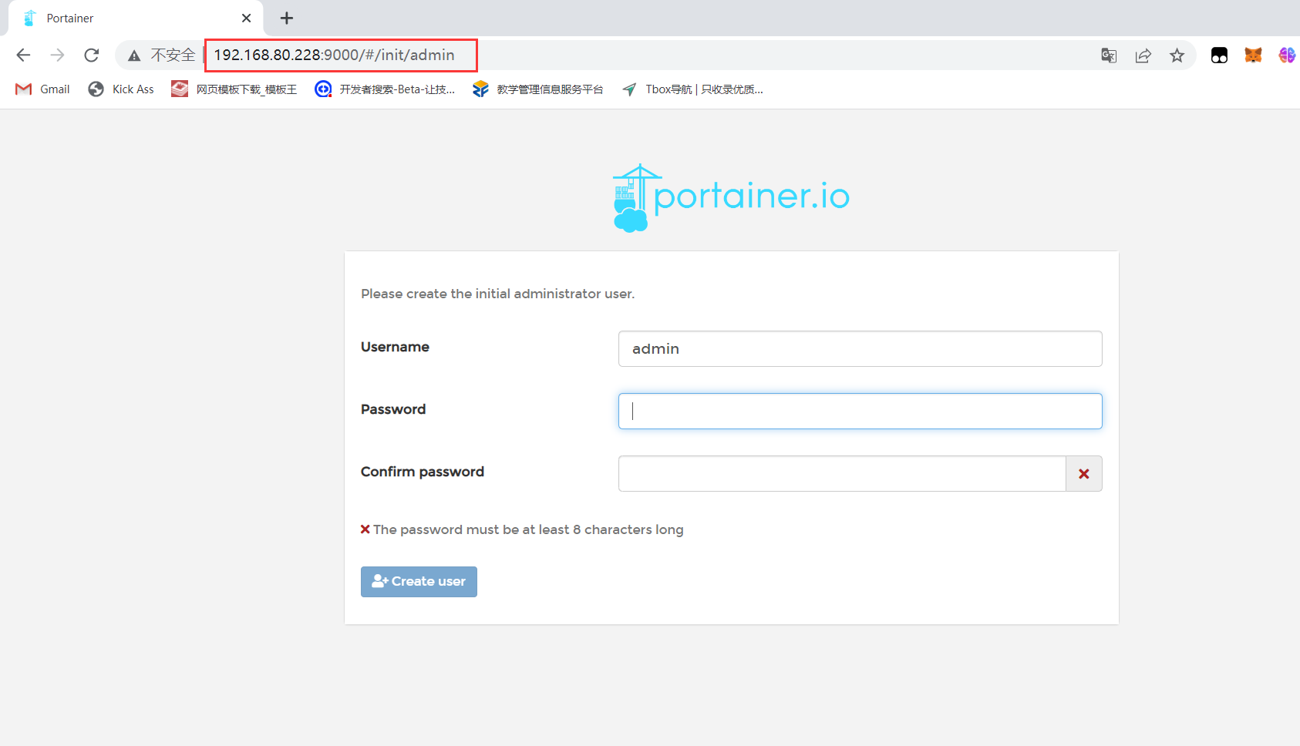Open the Kick Ass bookmark

(122, 89)
